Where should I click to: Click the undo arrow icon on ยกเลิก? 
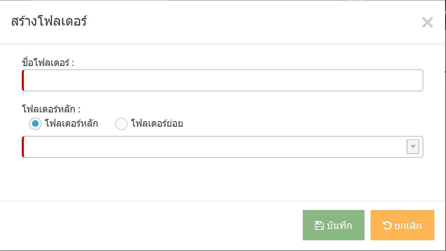pos(387,225)
